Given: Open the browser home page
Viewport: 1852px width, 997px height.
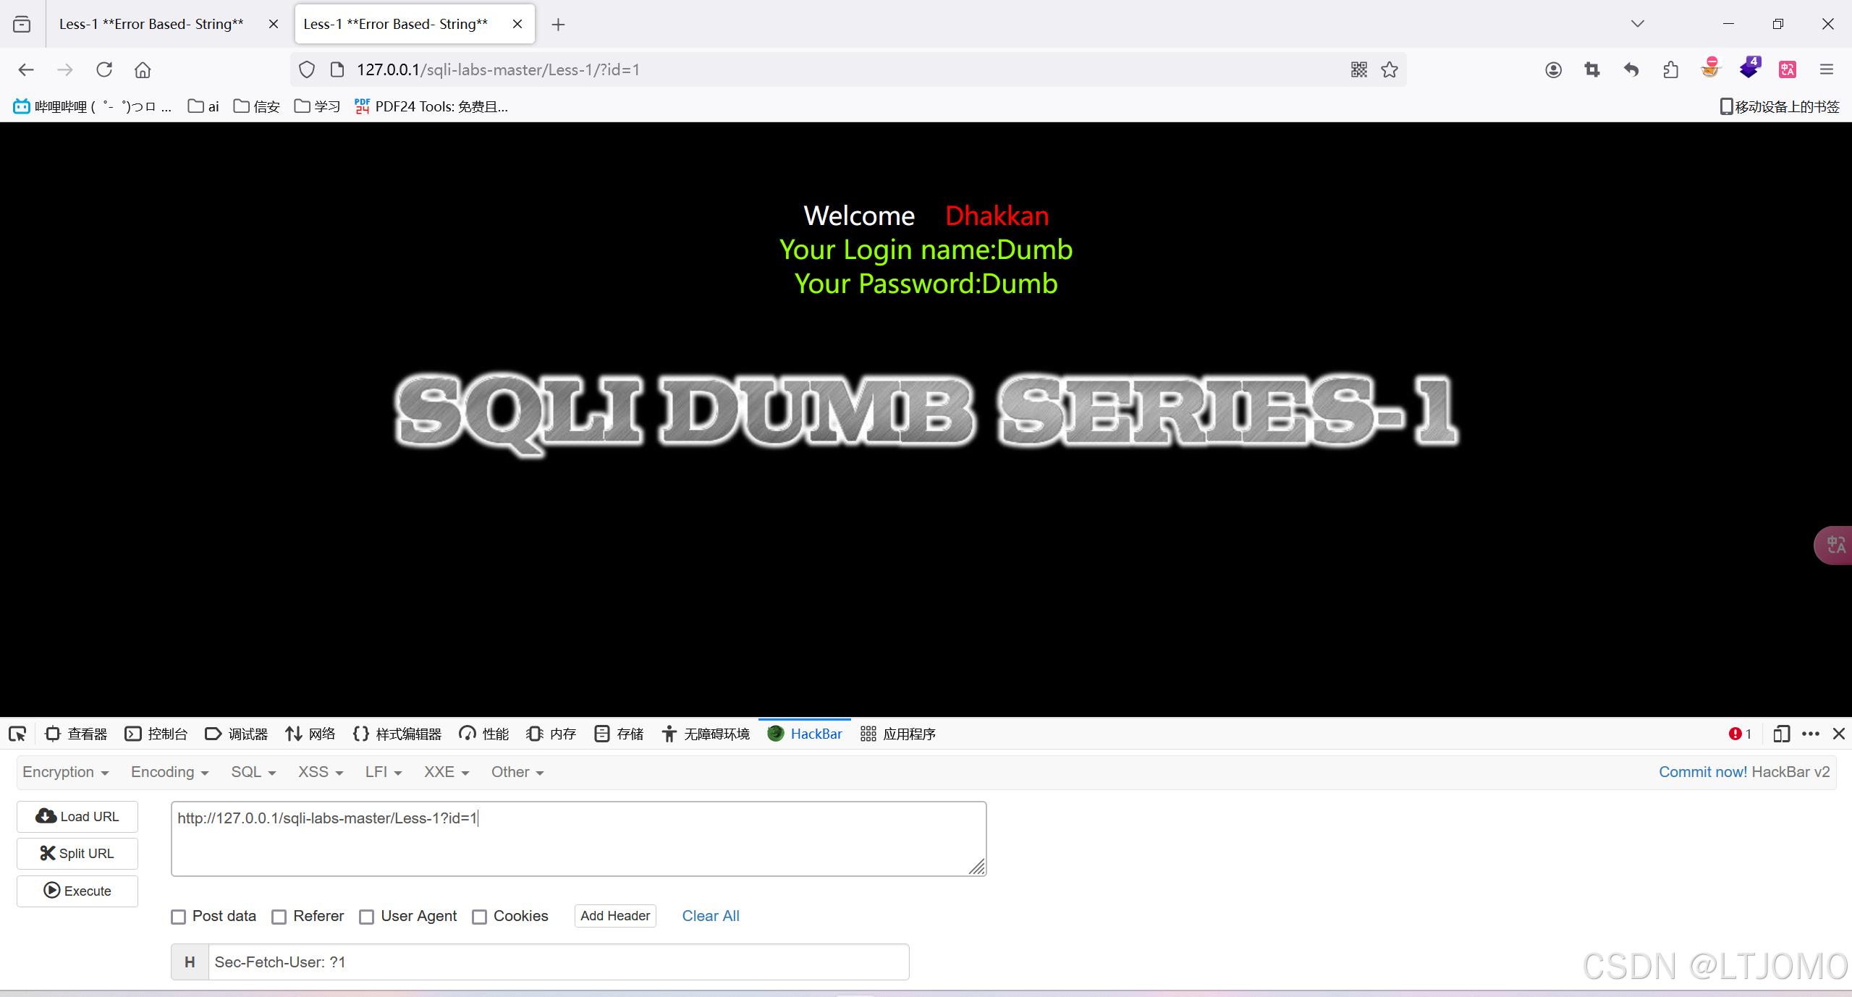Looking at the screenshot, I should coord(143,69).
